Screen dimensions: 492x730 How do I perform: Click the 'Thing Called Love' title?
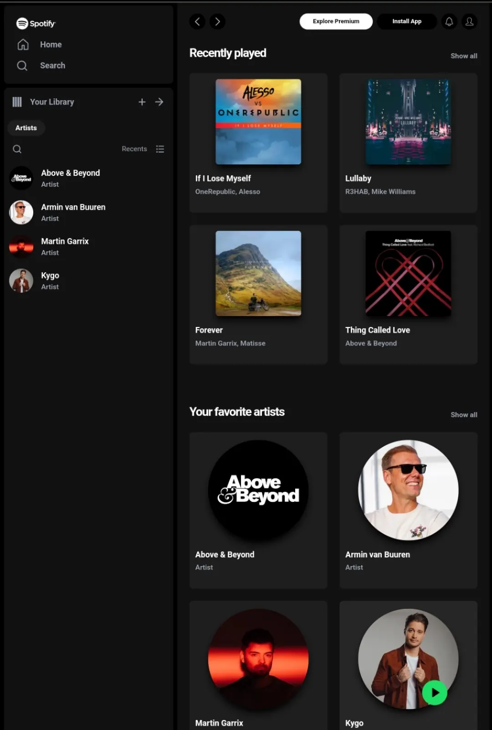pyautogui.click(x=378, y=330)
